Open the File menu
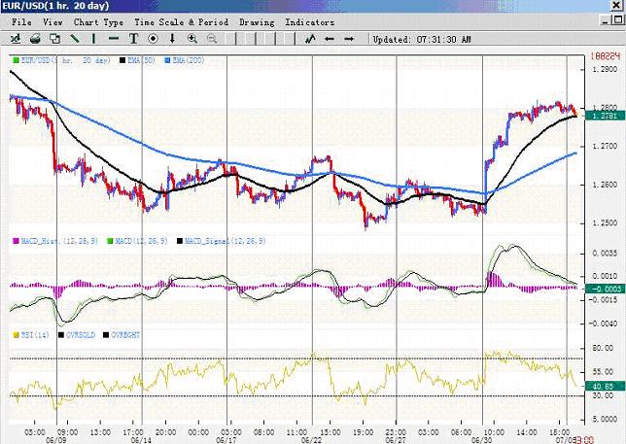The image size is (626, 444). (22, 21)
